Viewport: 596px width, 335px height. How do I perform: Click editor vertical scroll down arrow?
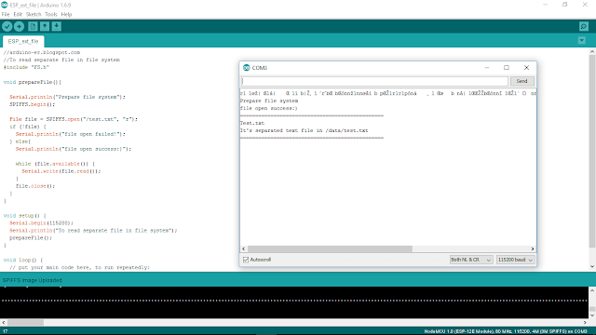click(x=592, y=267)
